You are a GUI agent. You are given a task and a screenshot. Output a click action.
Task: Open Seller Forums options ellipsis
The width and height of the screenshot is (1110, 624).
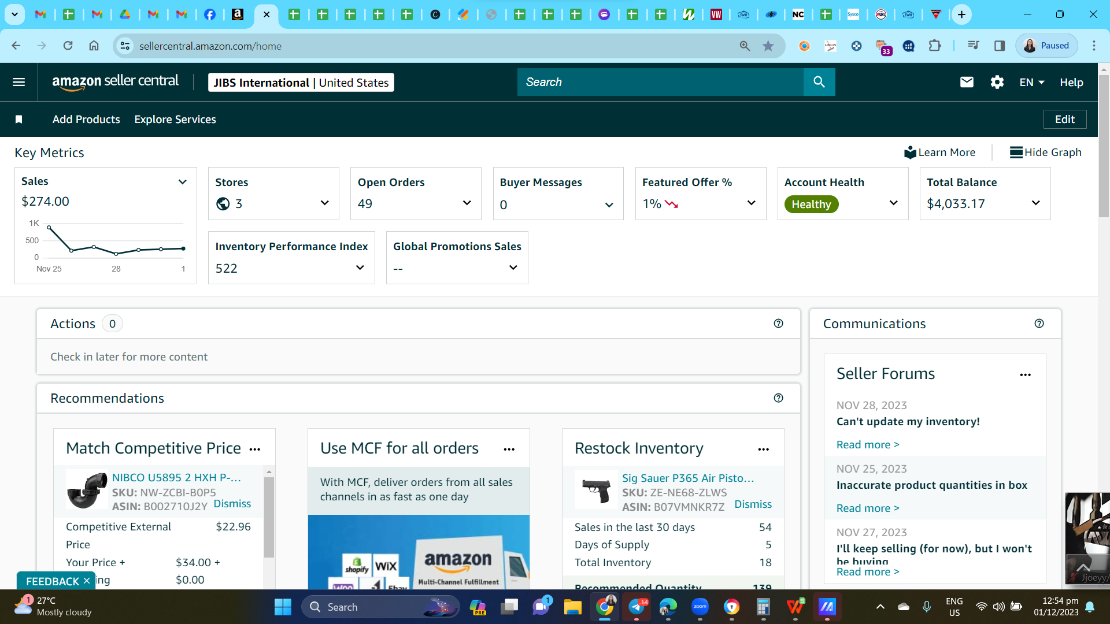(x=1026, y=375)
